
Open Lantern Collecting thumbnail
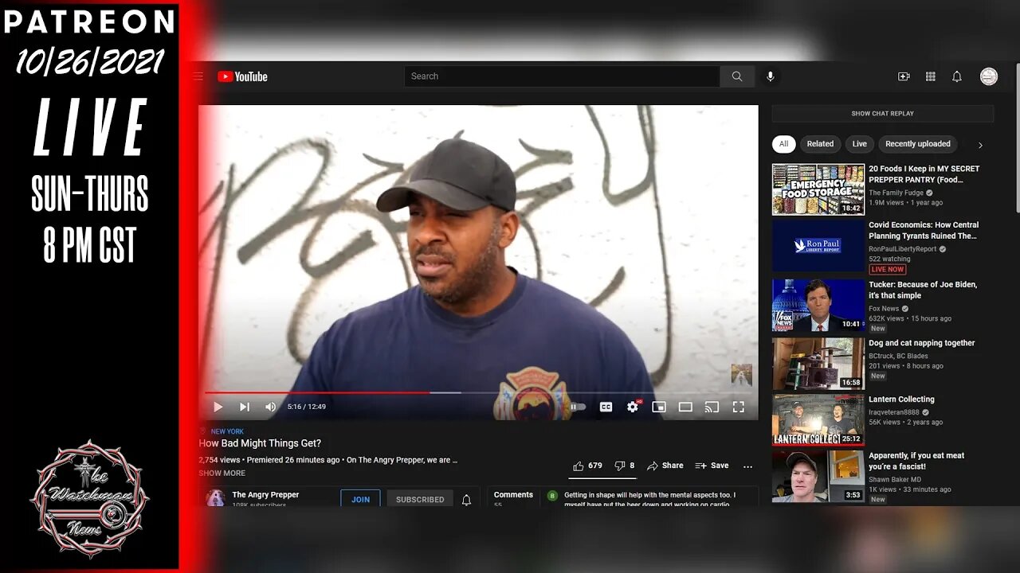point(818,419)
